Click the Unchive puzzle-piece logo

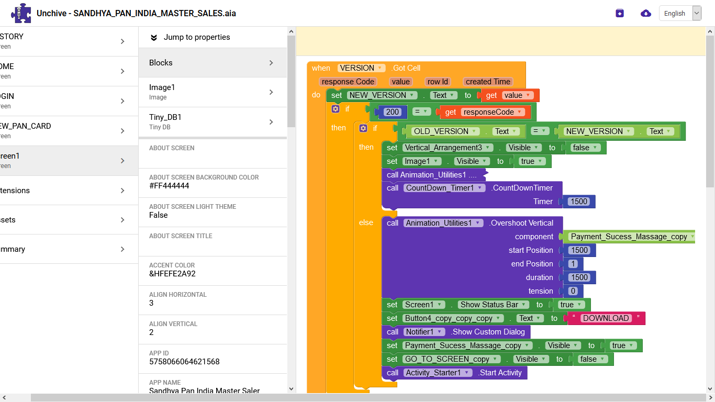(x=21, y=13)
